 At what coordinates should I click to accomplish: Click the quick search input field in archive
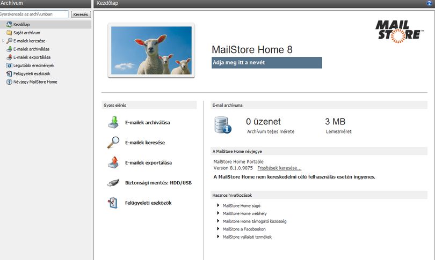point(34,14)
